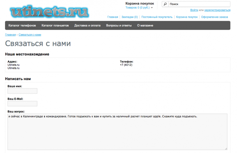Image resolution: width=237 pixels, height=153 pixels.
Task: Go to Главная in top links
Action: coord(113,17)
